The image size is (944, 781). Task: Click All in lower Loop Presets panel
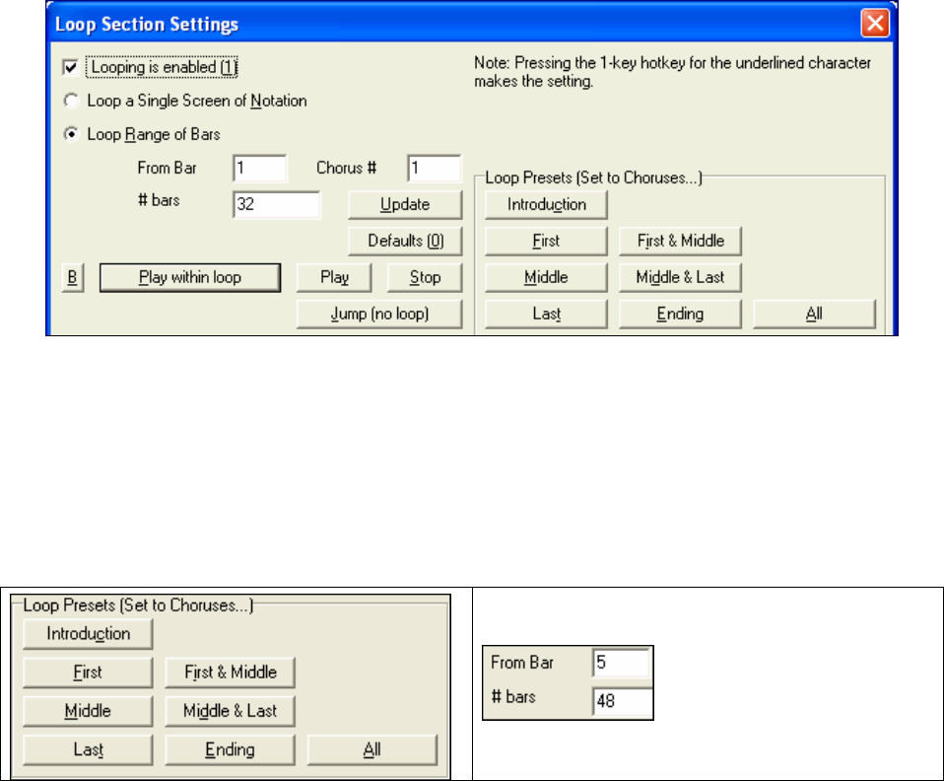click(372, 749)
